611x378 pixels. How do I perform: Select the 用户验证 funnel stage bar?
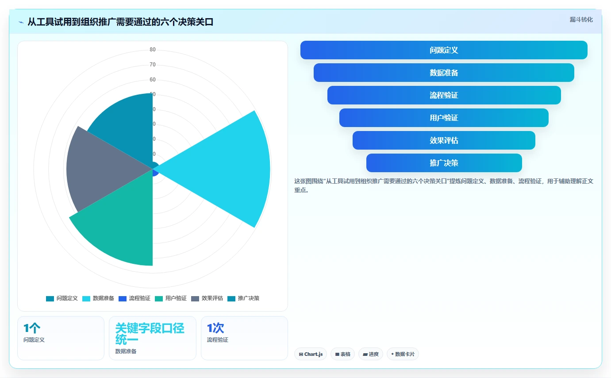(x=444, y=118)
